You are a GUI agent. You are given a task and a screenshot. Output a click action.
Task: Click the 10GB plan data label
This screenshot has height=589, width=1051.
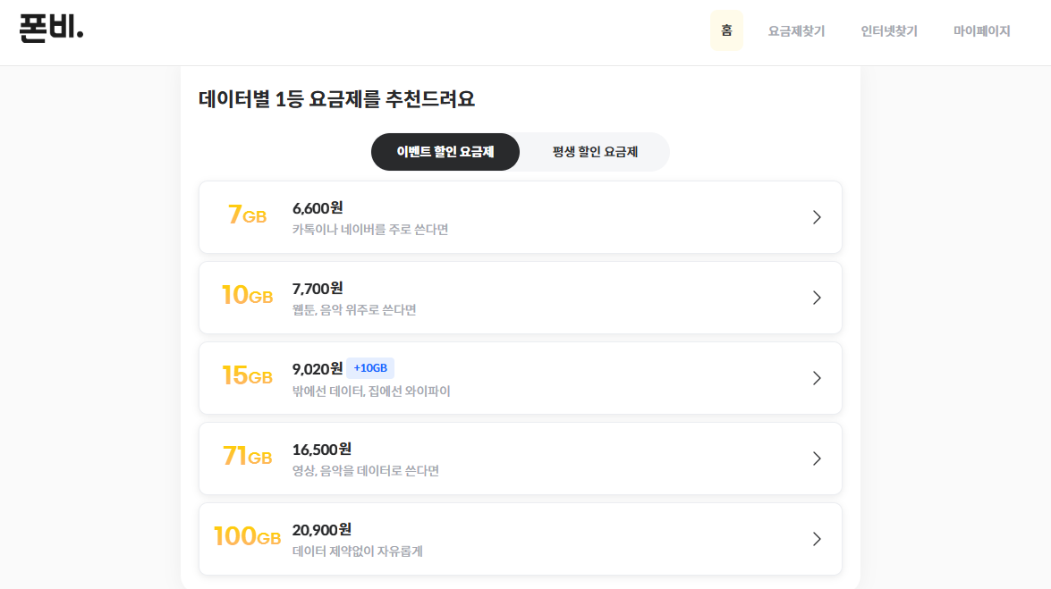pos(247,295)
